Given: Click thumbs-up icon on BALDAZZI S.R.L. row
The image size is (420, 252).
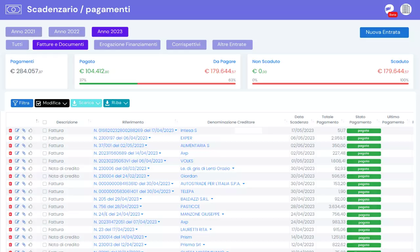Looking at the screenshot, I should point(31,199).
